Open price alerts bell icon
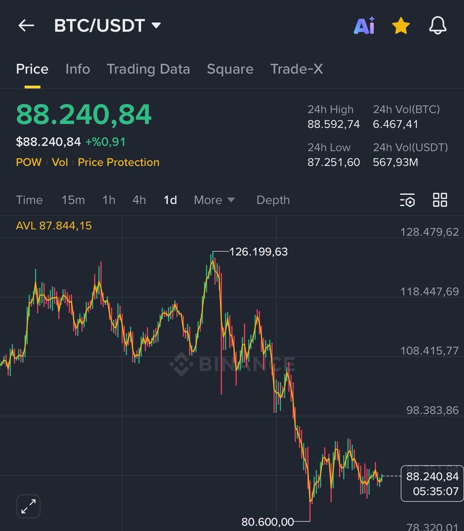The image size is (464, 531). coord(437,26)
